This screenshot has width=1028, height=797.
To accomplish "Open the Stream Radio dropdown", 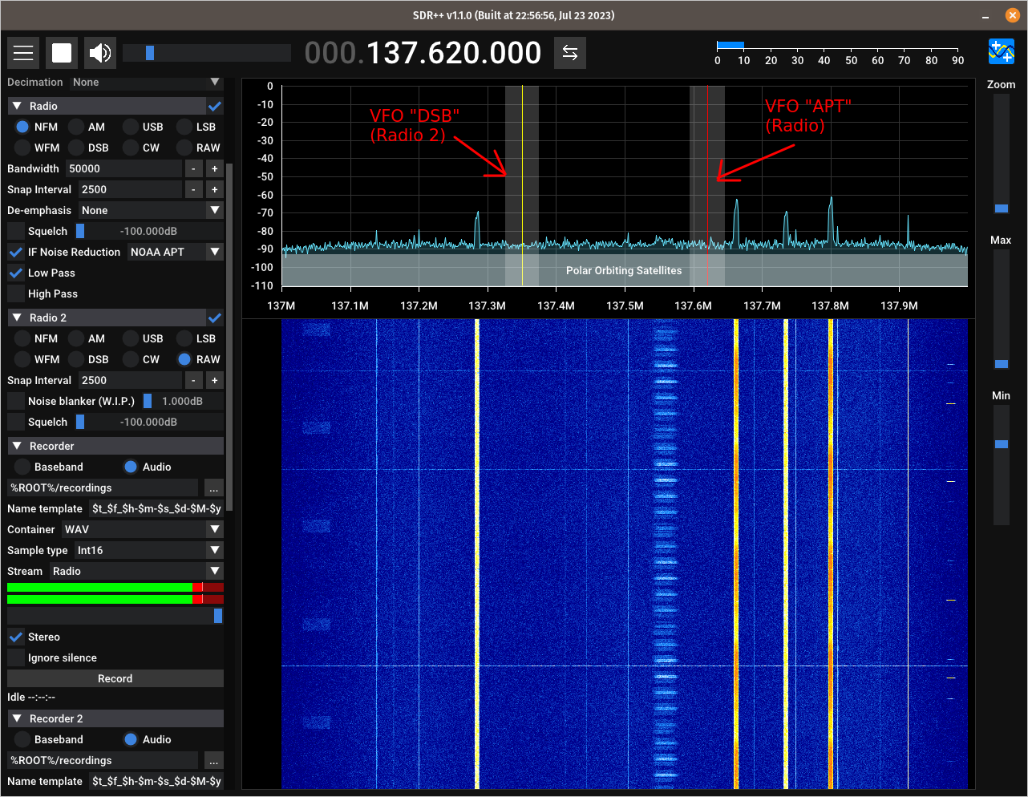I will (136, 571).
